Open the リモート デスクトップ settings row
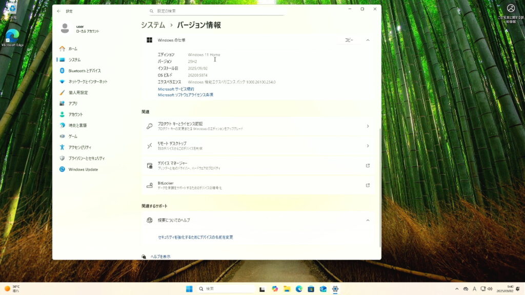 tap(257, 146)
